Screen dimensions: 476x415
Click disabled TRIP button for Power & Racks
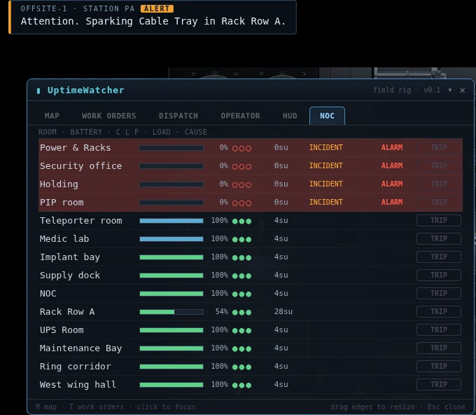(439, 147)
